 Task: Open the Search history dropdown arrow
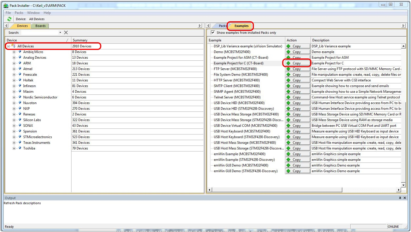[x=60, y=32]
